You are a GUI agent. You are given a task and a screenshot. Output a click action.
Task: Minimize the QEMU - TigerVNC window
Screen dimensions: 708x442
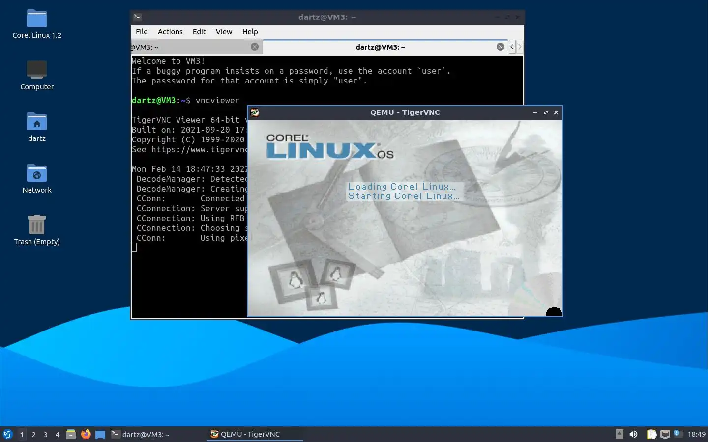535,112
